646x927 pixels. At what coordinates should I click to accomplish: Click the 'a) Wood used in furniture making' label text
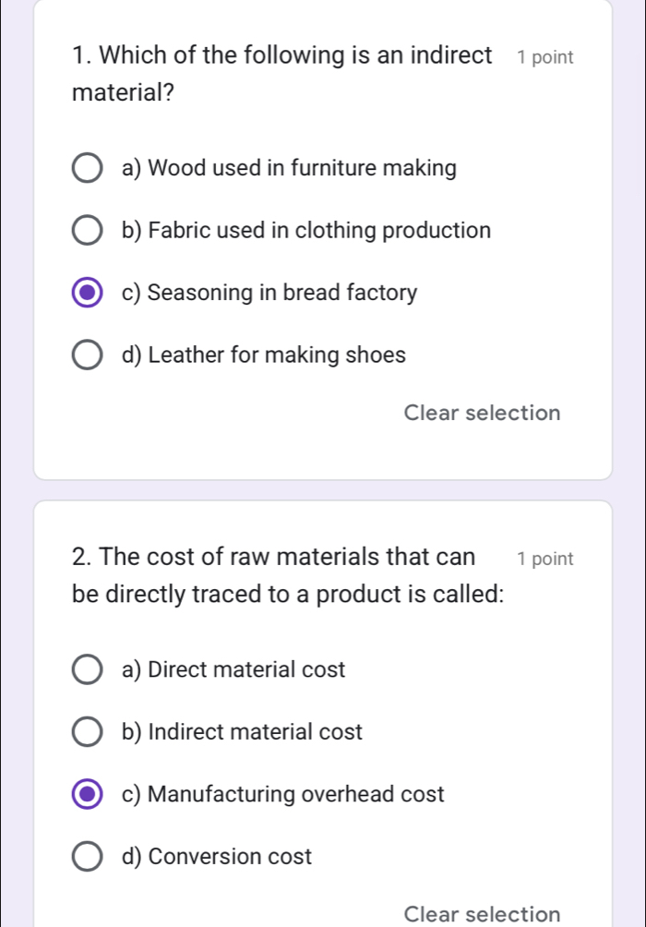[289, 169]
